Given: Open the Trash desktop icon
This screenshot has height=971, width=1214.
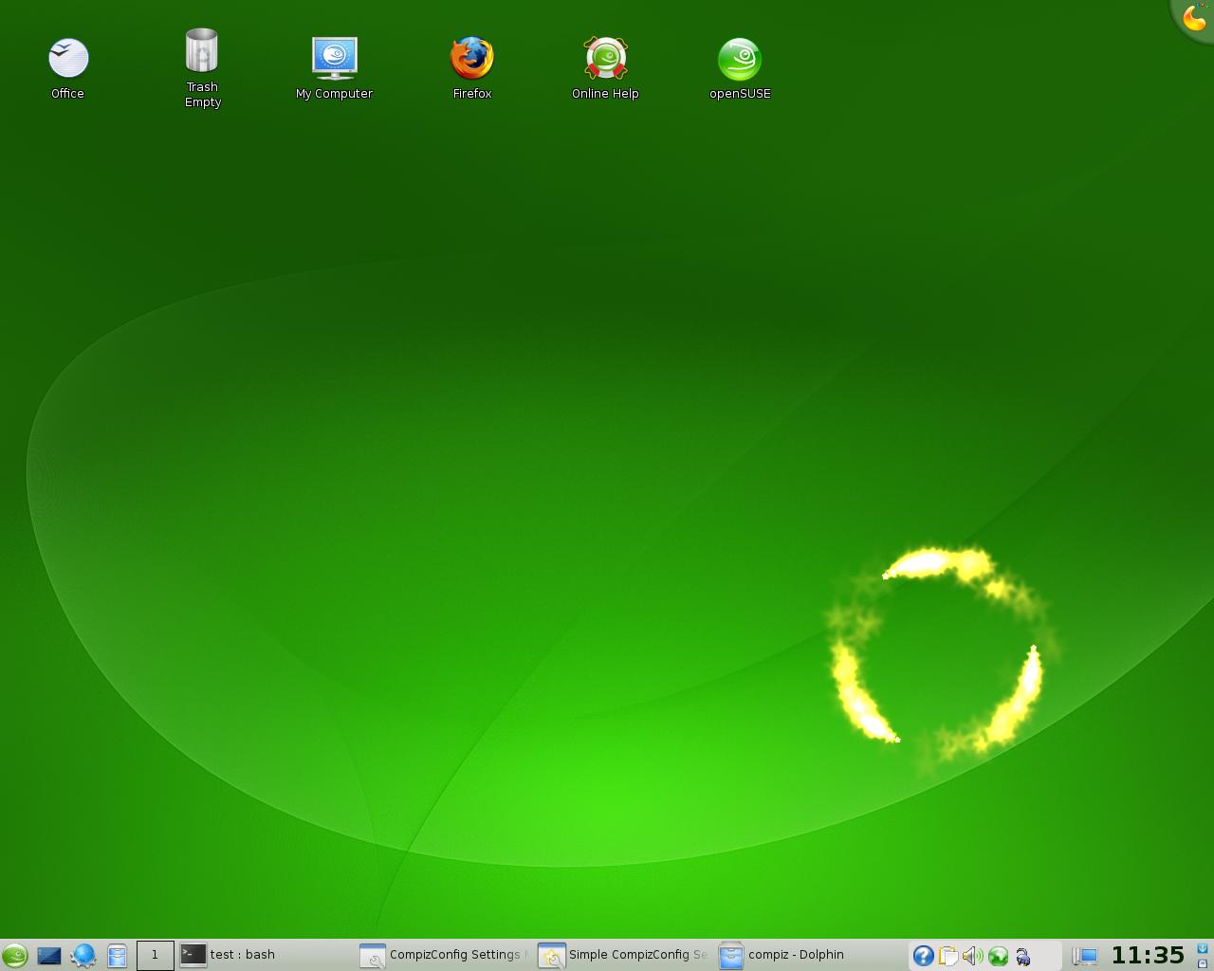Looking at the screenshot, I should (x=202, y=52).
